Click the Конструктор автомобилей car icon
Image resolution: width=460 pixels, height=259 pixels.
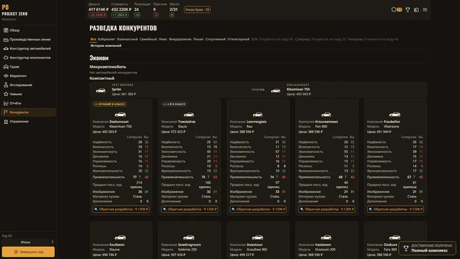coord(6,49)
